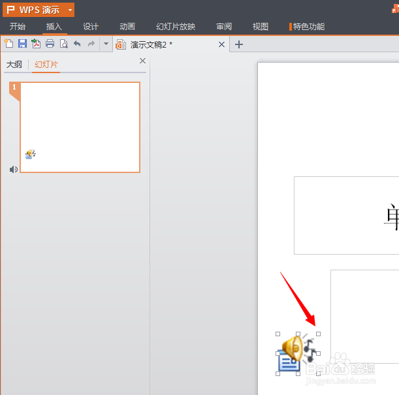Viewport: 399px width, 395px height.
Task: Add a new document tab with plus
Action: click(239, 44)
